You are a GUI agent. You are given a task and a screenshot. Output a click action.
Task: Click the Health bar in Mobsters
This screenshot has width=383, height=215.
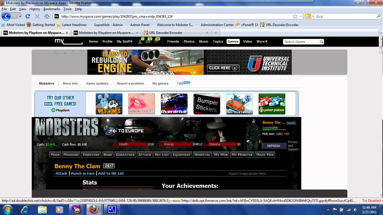132,145
